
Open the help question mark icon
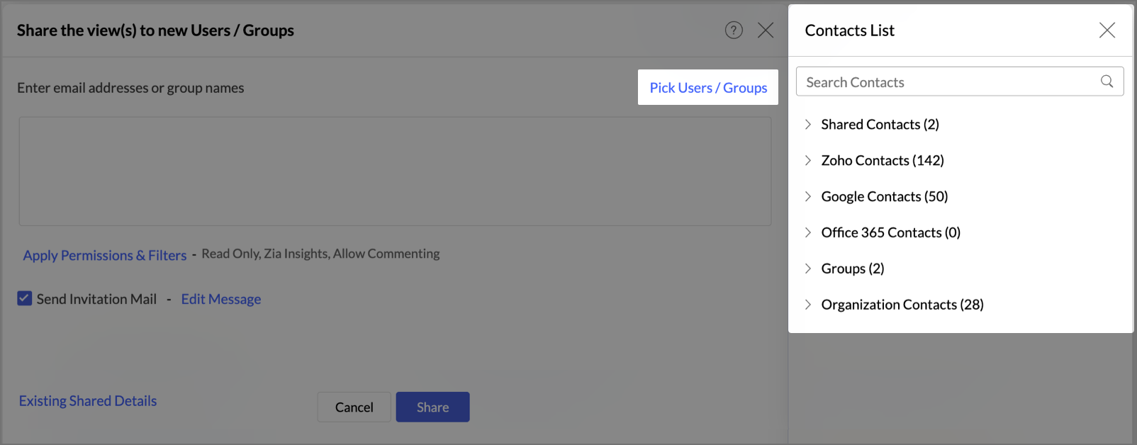[x=734, y=30]
